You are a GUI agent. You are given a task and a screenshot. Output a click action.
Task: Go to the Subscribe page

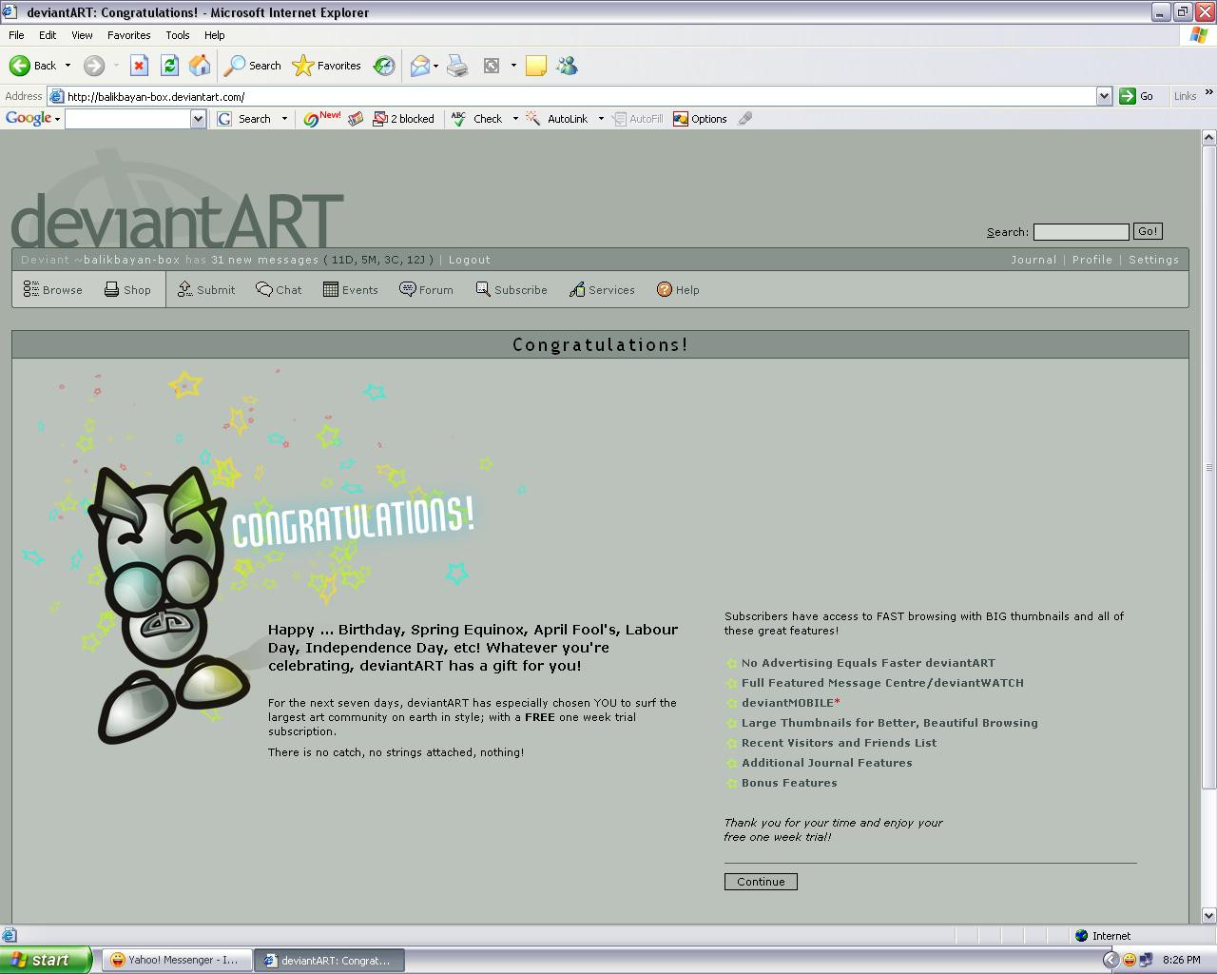tap(512, 290)
